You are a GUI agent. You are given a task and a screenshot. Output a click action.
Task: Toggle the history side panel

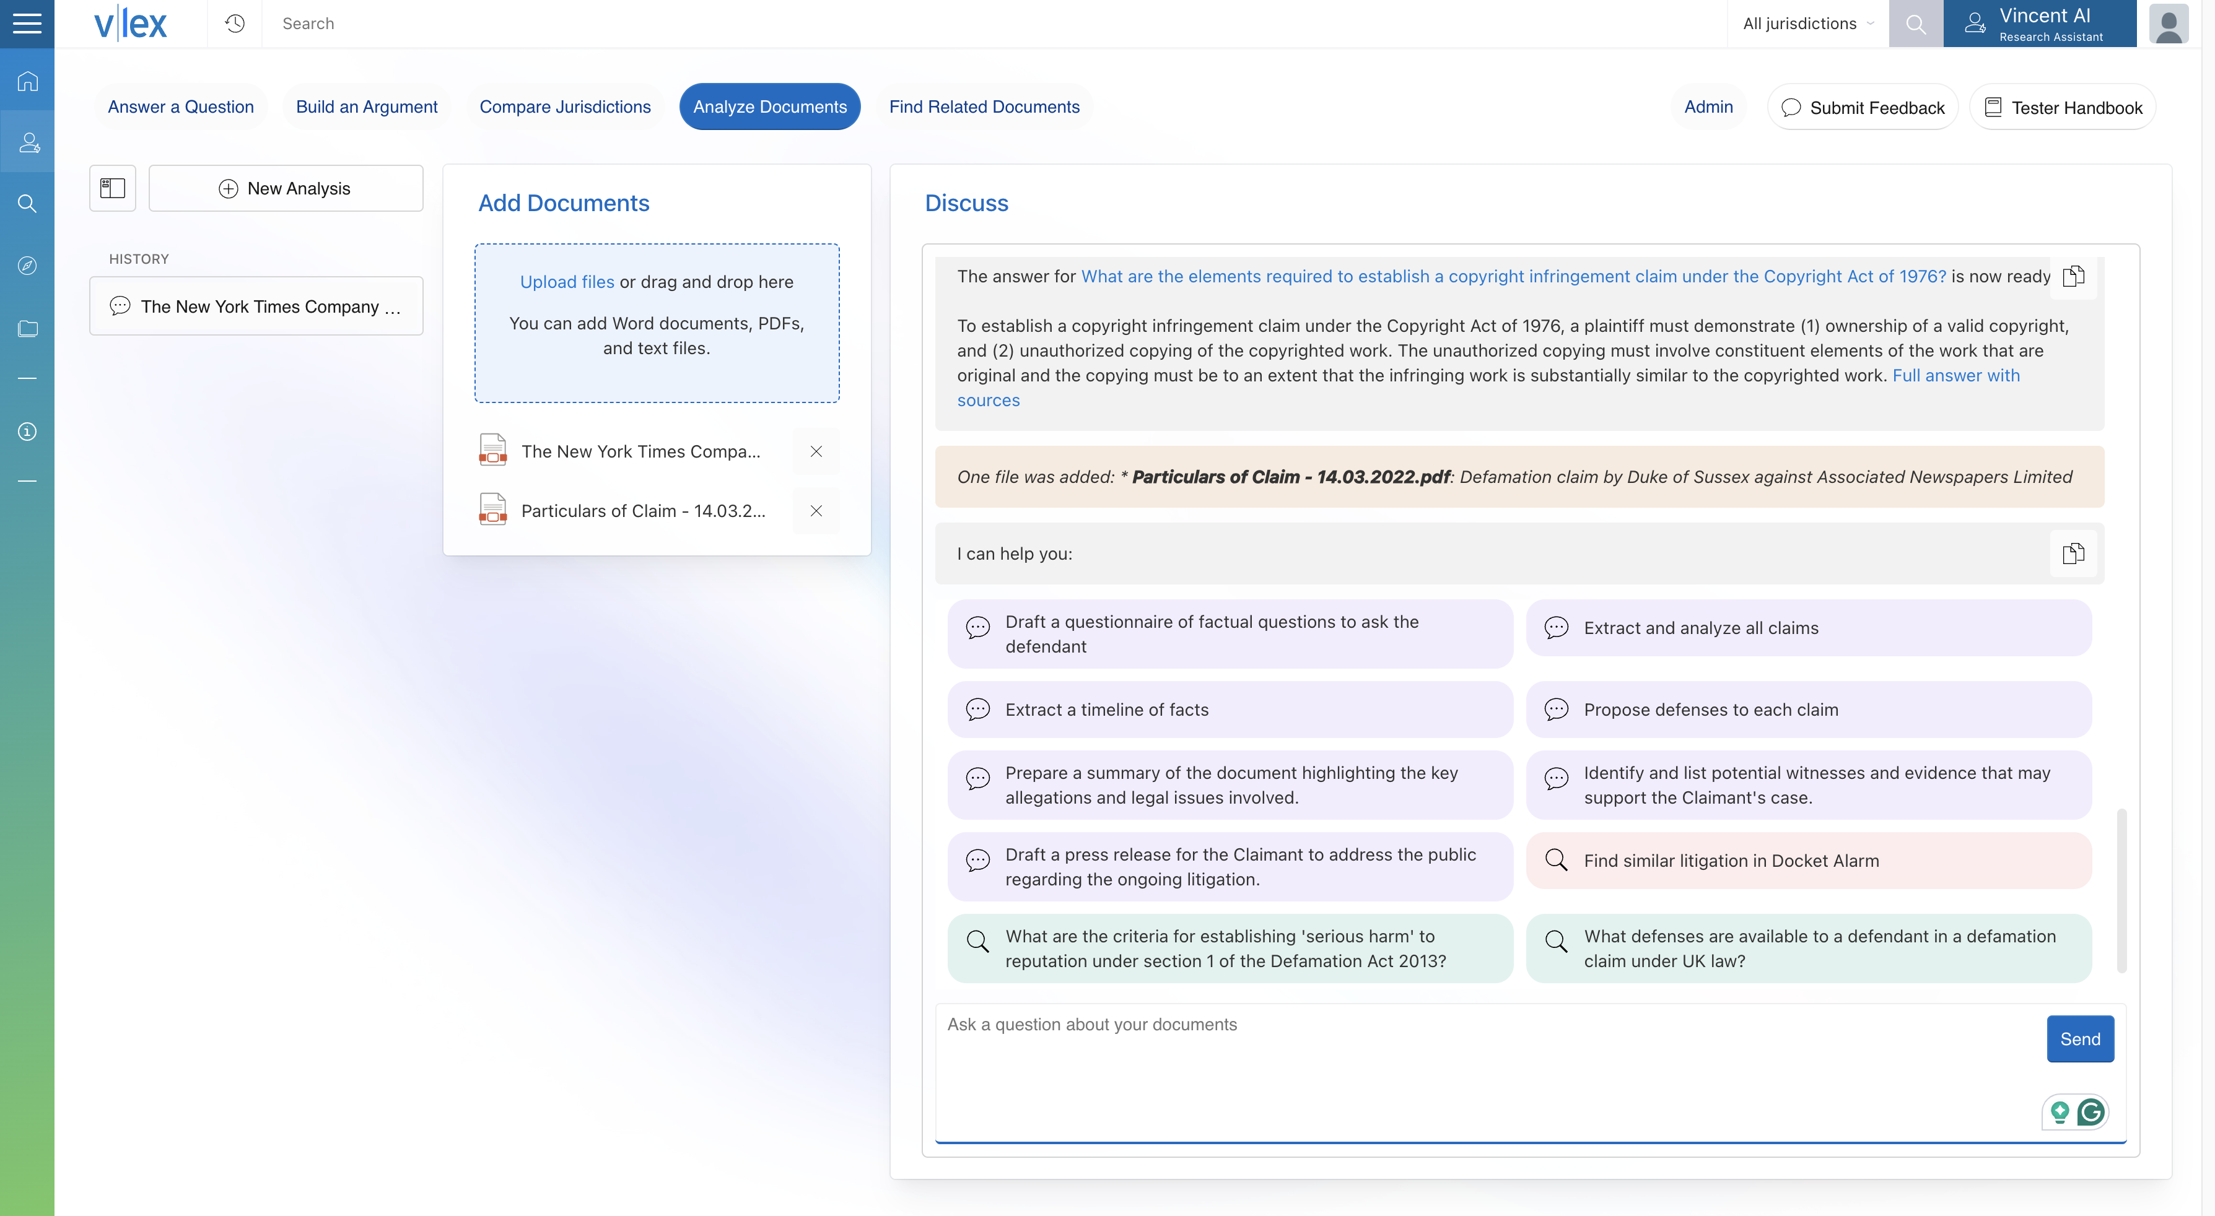pyautogui.click(x=113, y=188)
